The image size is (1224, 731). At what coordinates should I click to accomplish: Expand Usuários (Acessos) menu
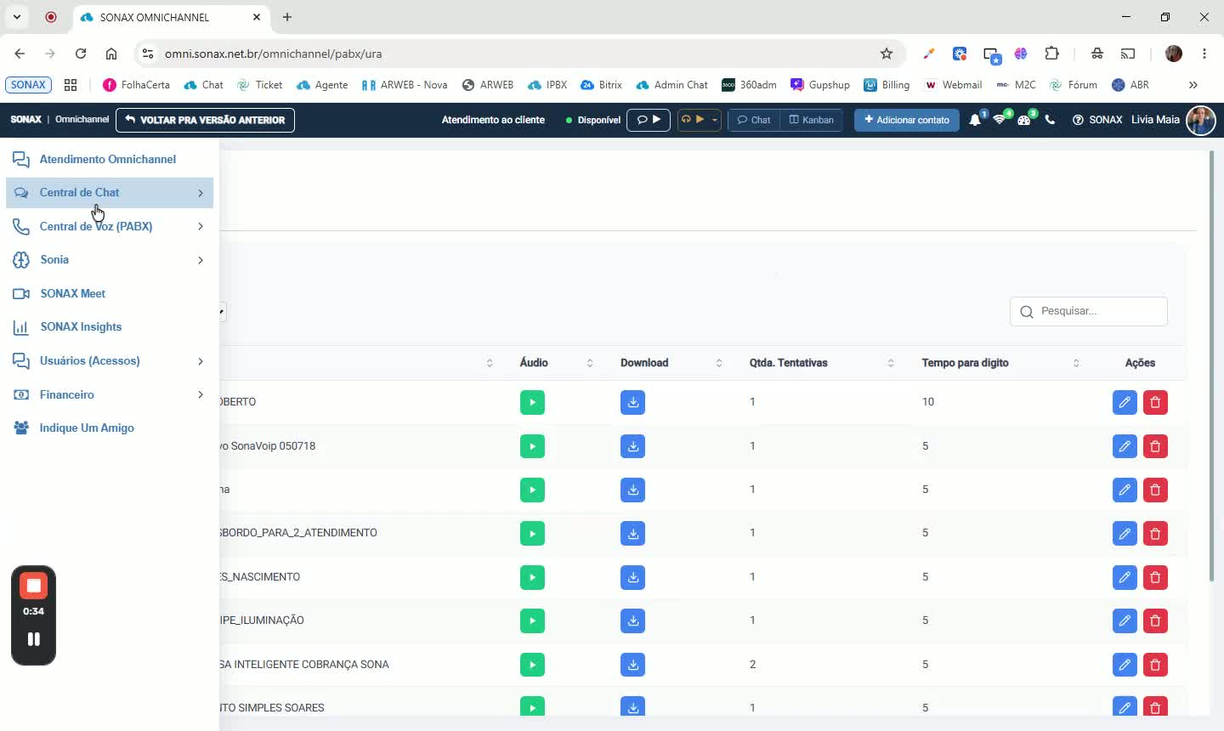click(110, 361)
